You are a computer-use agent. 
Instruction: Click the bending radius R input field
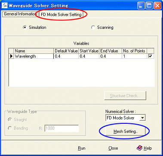62,128
